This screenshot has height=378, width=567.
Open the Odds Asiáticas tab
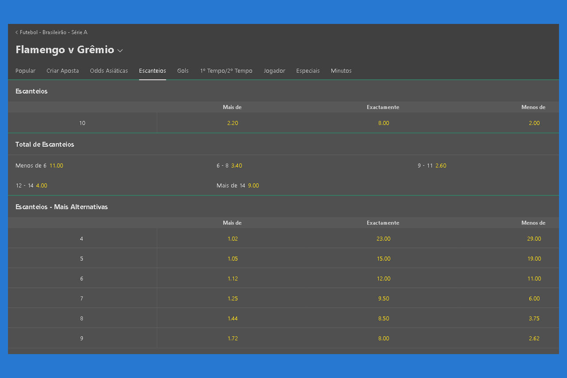pyautogui.click(x=109, y=71)
